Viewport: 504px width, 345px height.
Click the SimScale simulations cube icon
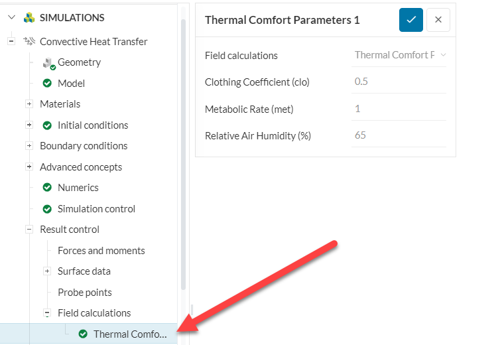point(29,18)
